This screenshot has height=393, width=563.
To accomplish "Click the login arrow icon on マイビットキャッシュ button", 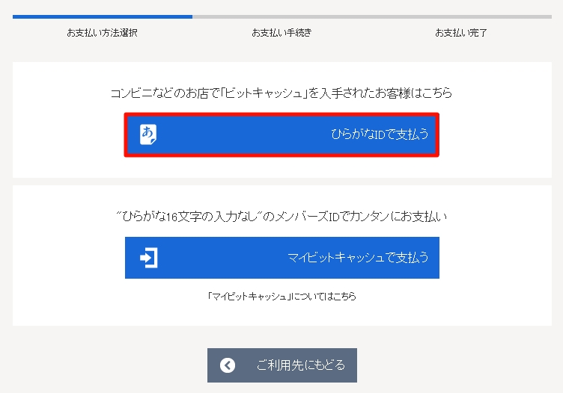I will coord(148,258).
